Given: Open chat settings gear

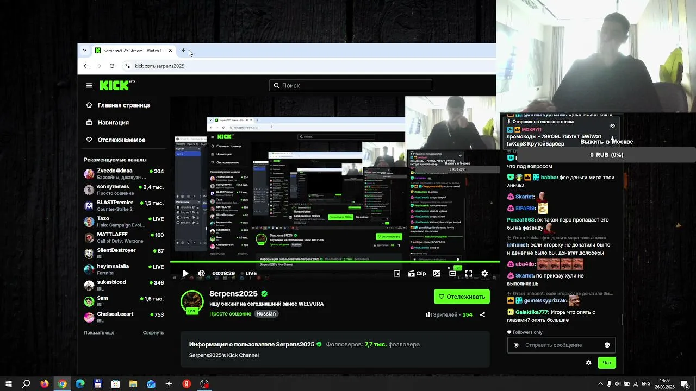Looking at the screenshot, I should 588,363.
